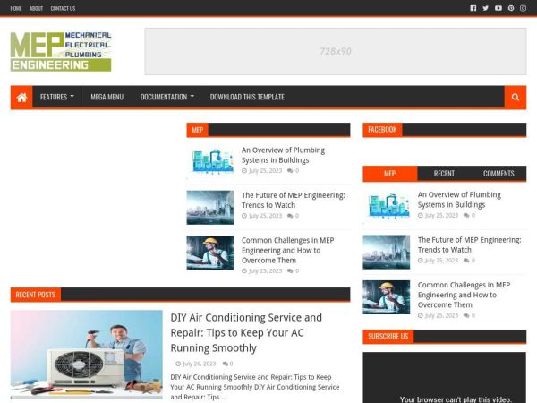Click the 728x90 banner ad placeholder
537x403 pixels.
pos(336,51)
